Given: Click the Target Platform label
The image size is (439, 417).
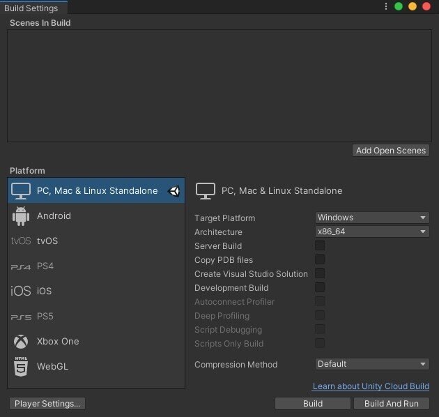Looking at the screenshot, I should click(225, 218).
